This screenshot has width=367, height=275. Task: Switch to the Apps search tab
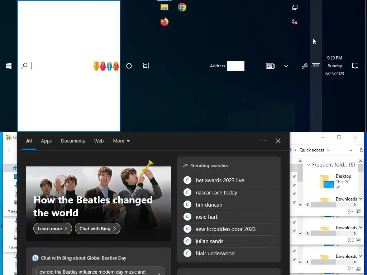click(x=46, y=141)
